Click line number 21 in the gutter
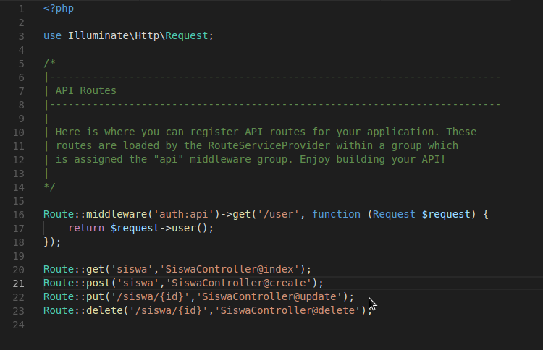This screenshot has height=350, width=543. [18, 283]
